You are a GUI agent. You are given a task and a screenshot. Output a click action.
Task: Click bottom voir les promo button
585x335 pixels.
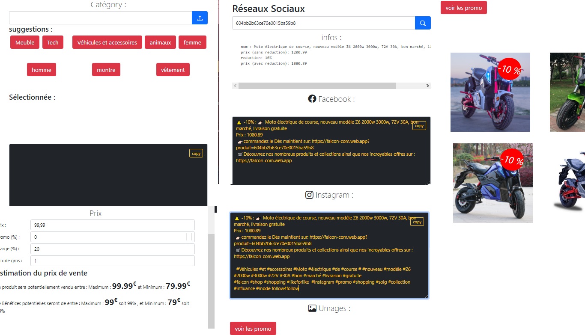pyautogui.click(x=253, y=329)
